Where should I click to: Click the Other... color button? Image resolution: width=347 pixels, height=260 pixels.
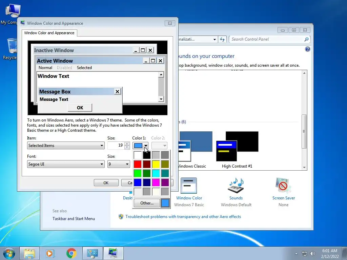(x=147, y=203)
